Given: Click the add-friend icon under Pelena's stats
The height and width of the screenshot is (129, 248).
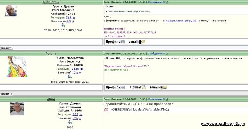Looking at the screenshot, I should [70, 77].
